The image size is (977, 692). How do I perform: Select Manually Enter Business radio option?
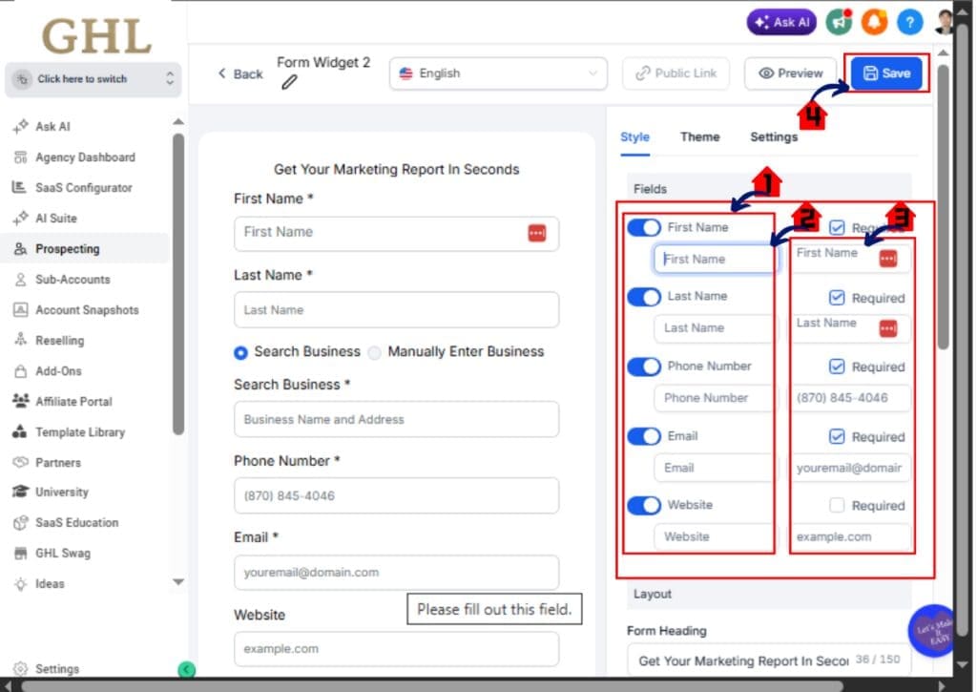374,353
